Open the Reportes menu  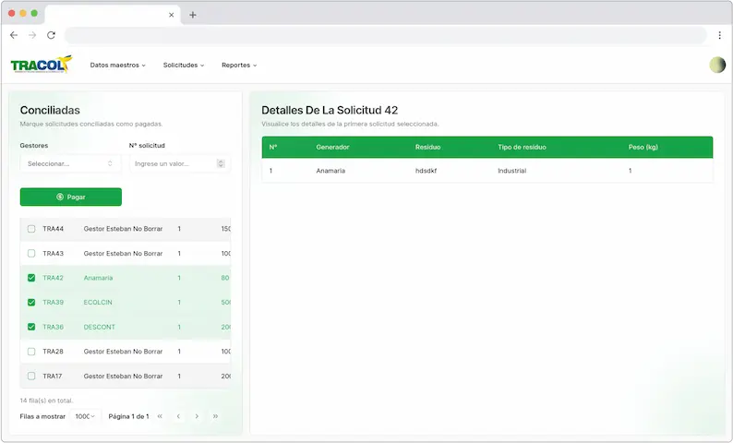pyautogui.click(x=239, y=66)
